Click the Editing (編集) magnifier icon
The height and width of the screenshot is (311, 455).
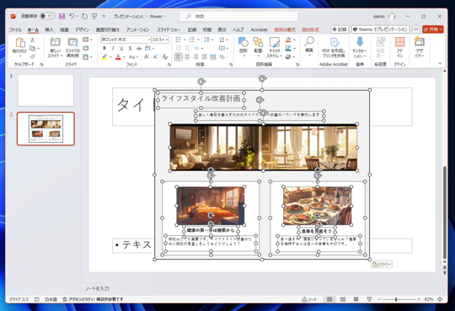[309, 41]
